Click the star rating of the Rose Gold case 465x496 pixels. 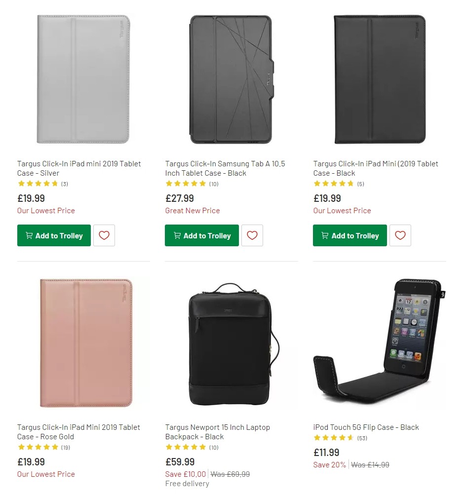pos(38,447)
